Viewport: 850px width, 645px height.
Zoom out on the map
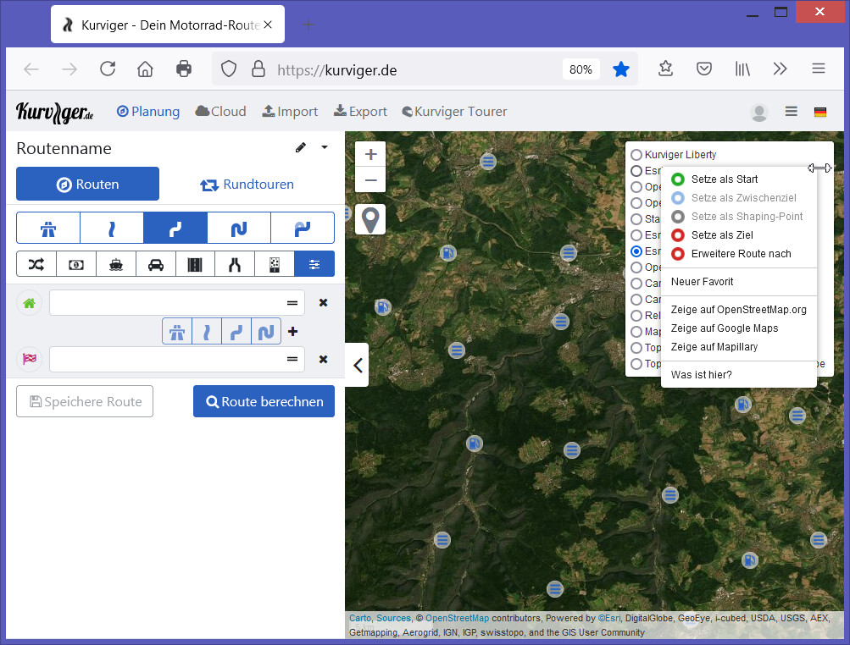(x=371, y=179)
